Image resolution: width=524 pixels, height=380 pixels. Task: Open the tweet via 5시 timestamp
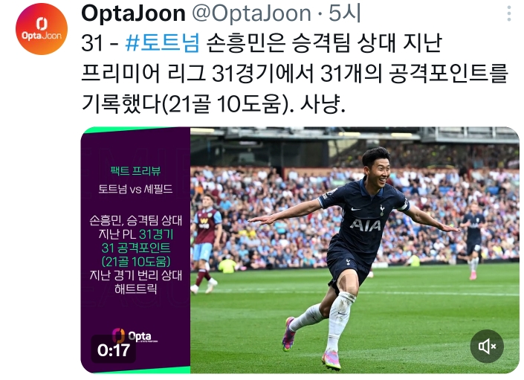[x=345, y=13]
